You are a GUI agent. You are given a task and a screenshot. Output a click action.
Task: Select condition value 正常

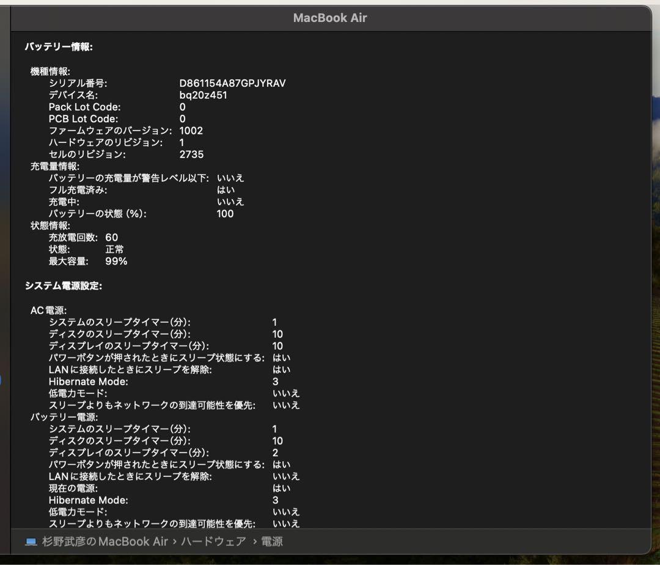tap(114, 249)
